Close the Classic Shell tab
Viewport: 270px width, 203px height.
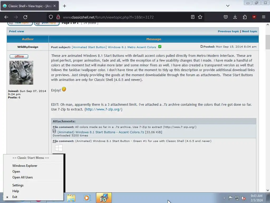[55, 6]
